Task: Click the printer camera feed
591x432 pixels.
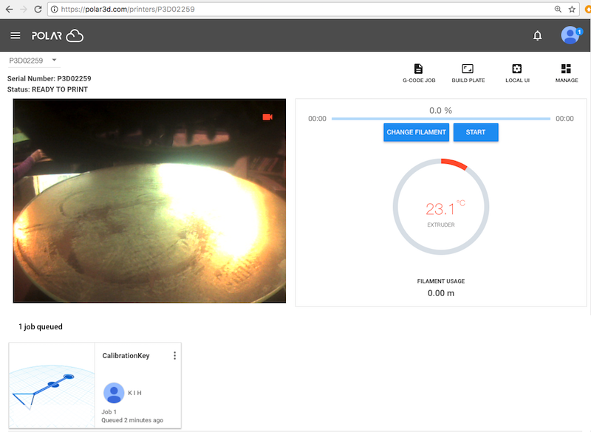Action: [x=149, y=201]
